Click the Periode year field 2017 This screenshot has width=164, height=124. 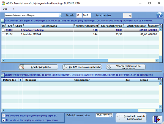click(x=87, y=15)
